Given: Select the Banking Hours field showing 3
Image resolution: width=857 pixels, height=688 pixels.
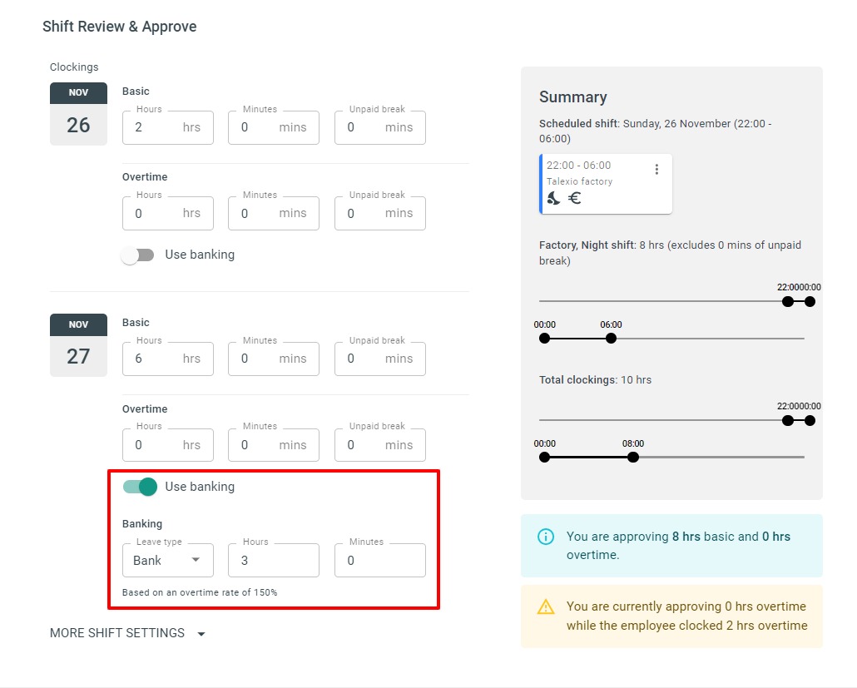Looking at the screenshot, I should coord(273,560).
